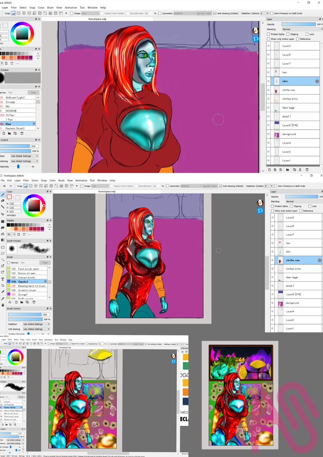Hide the highlighted skin layer

(x=268, y=81)
